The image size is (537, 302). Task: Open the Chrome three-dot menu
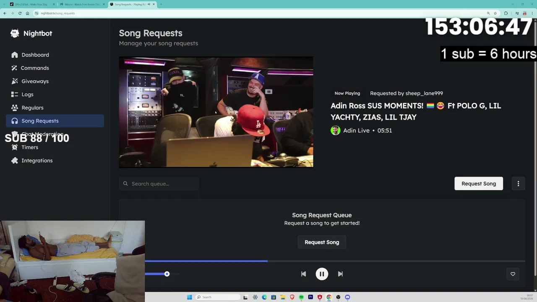click(532, 13)
